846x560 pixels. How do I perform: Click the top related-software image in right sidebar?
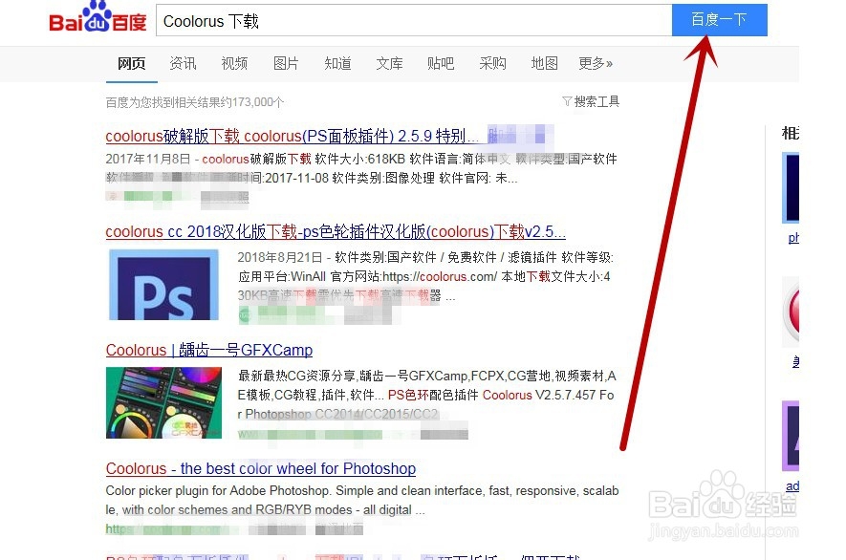click(x=793, y=189)
